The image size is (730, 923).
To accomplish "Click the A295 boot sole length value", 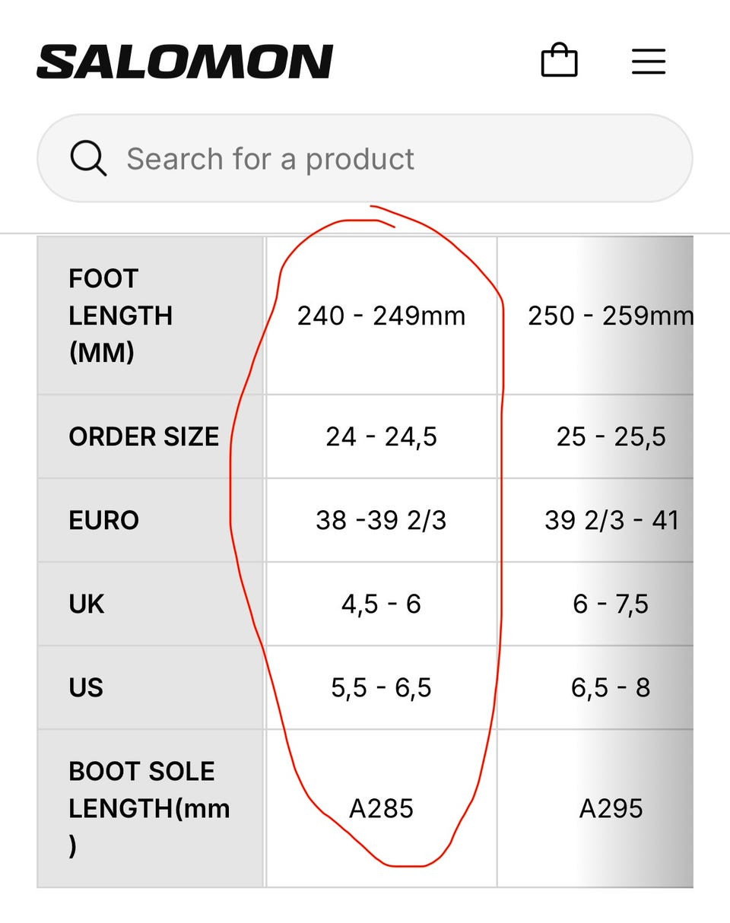I will tap(611, 808).
